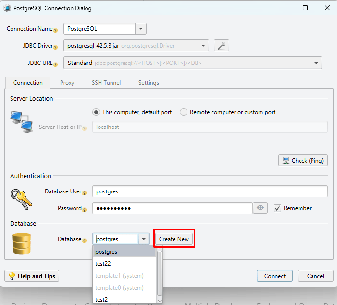Click the yellow database cylinder icon

pos(22,244)
